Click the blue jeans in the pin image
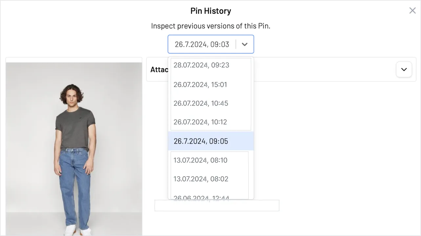Viewport: 421px width, 236px height. pos(75,187)
